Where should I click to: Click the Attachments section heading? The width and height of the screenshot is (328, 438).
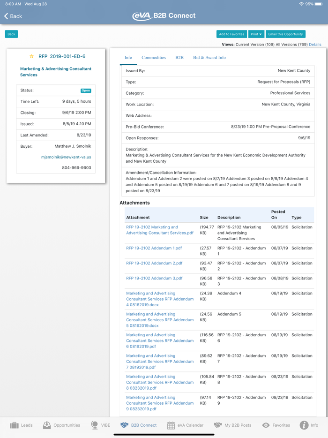coord(134,203)
